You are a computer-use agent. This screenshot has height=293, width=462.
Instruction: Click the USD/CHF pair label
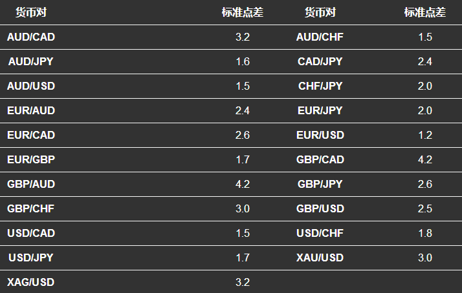[320, 233]
